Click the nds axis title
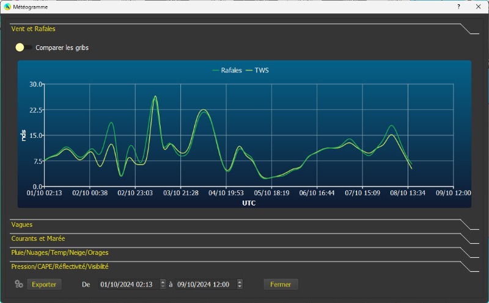489x303 pixels. tap(23, 135)
